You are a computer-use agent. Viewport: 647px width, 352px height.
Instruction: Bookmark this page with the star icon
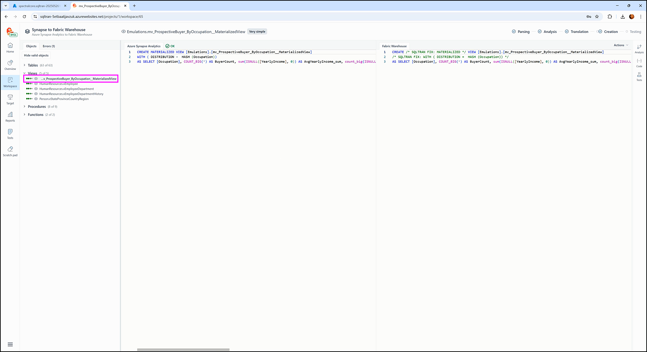pos(597,16)
